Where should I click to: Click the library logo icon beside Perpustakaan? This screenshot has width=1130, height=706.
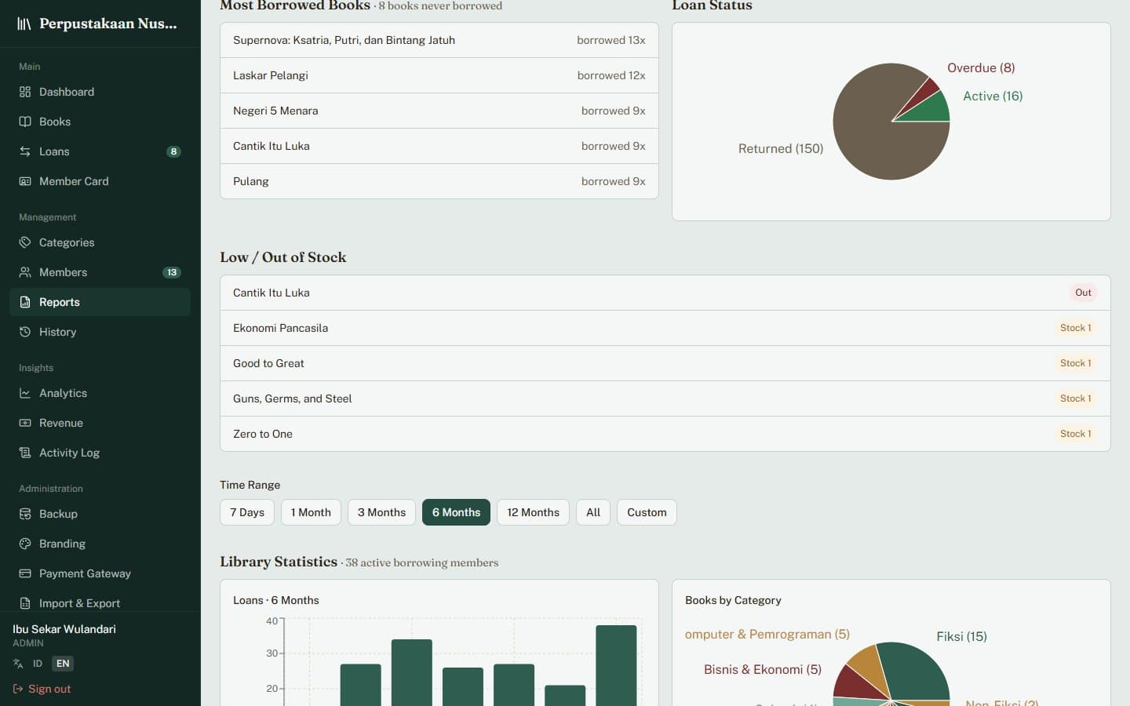tap(24, 24)
